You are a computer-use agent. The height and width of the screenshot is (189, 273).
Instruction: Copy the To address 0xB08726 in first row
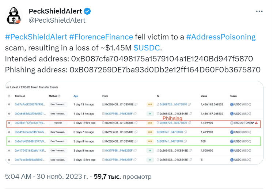[189, 104]
